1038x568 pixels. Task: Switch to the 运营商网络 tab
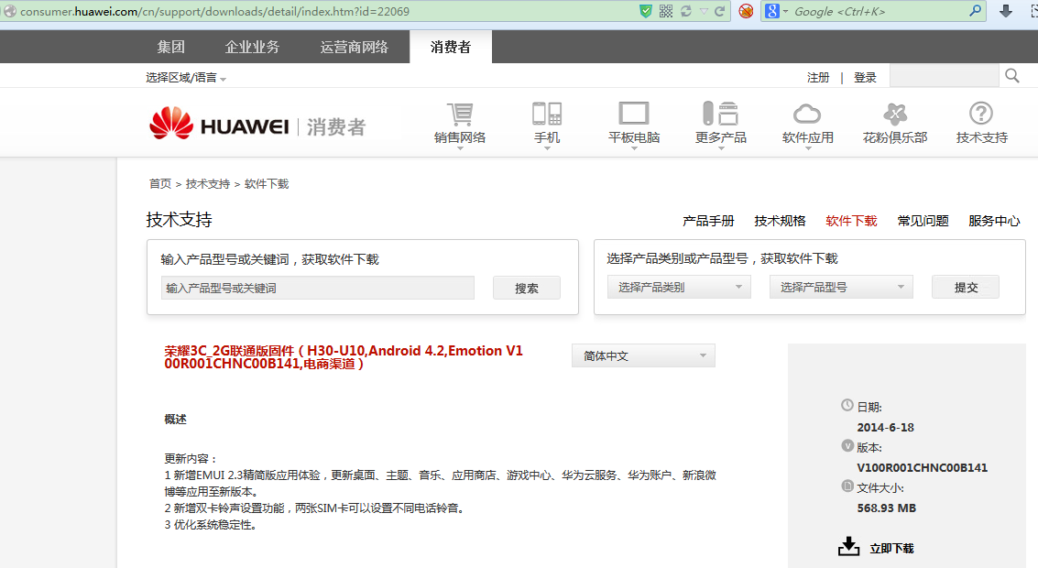point(355,47)
